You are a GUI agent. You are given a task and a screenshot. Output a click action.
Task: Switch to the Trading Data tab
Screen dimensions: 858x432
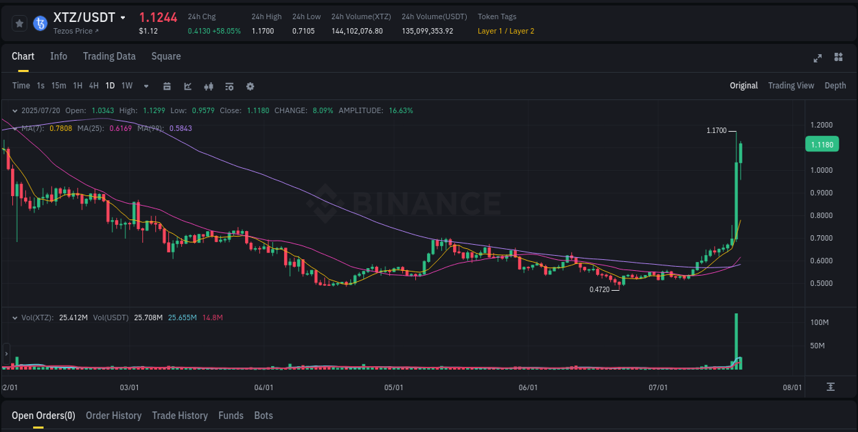(109, 56)
